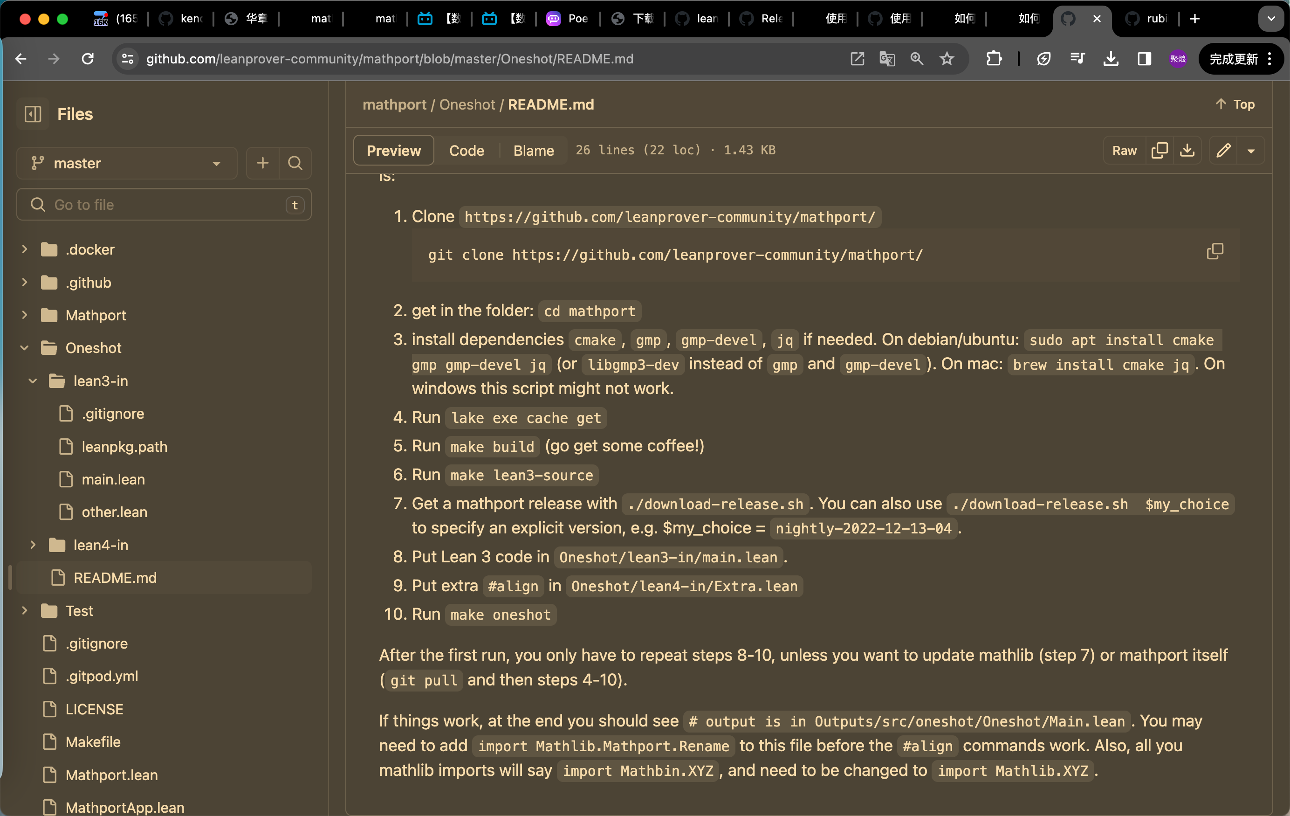Toggle the browser side panel icon
The height and width of the screenshot is (816, 1290).
[x=1144, y=58]
